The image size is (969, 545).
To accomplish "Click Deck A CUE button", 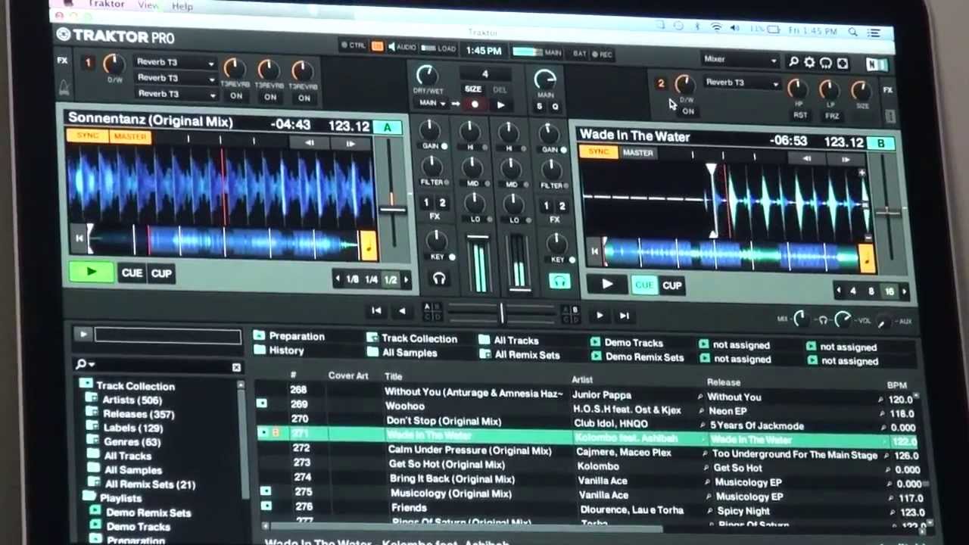I will (132, 273).
